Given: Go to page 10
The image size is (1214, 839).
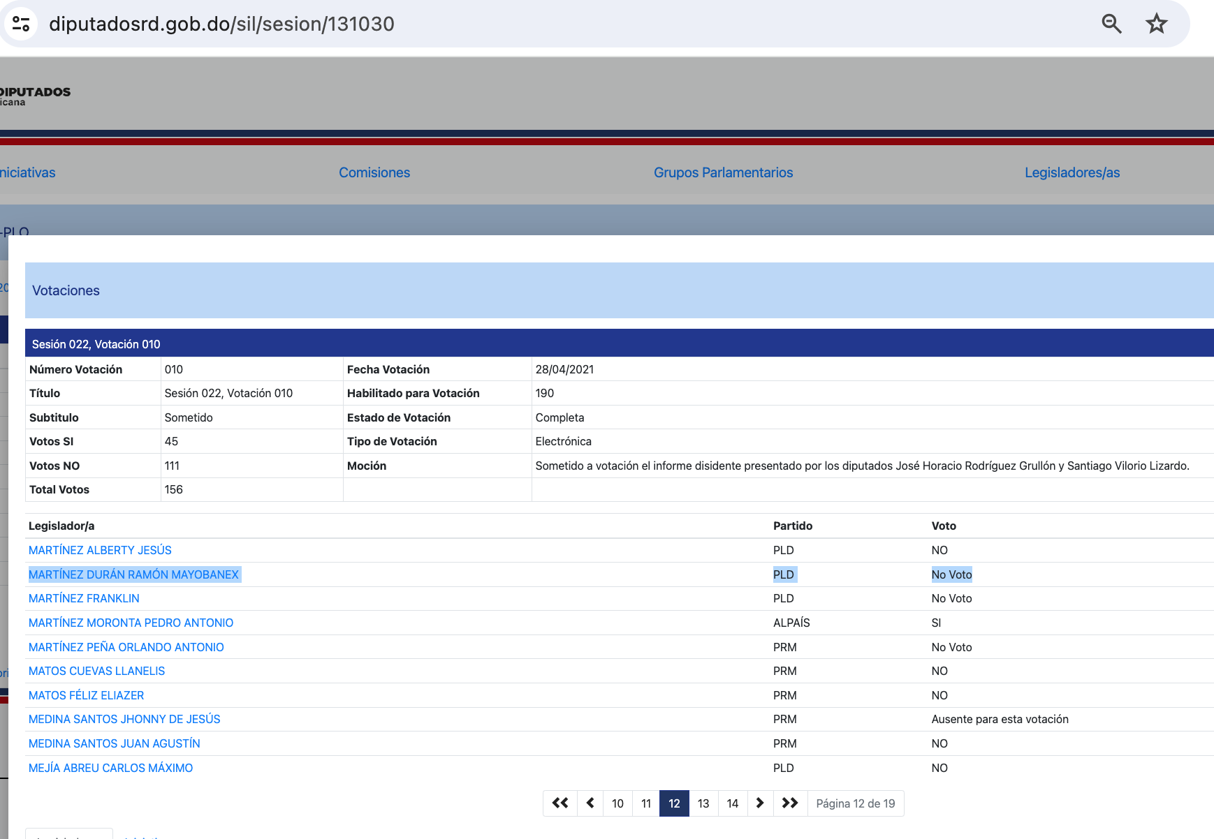Looking at the screenshot, I should pos(617,803).
